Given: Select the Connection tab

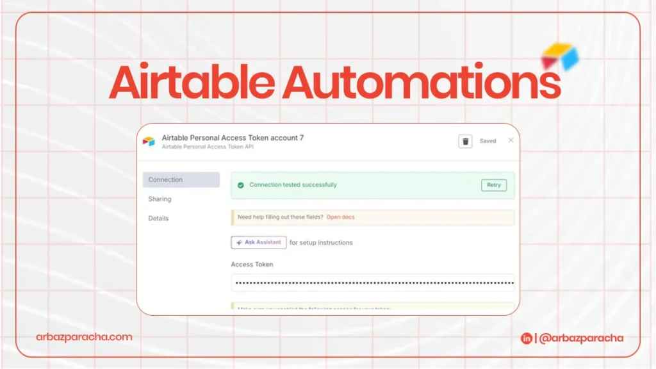Looking at the screenshot, I should click(x=181, y=179).
